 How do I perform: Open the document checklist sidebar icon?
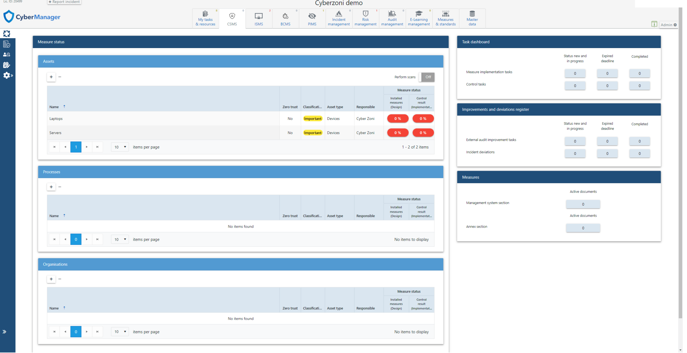click(x=7, y=44)
